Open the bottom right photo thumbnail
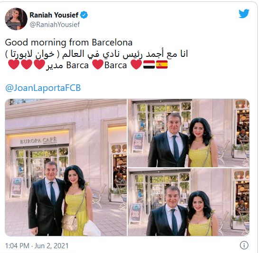 [188, 202]
